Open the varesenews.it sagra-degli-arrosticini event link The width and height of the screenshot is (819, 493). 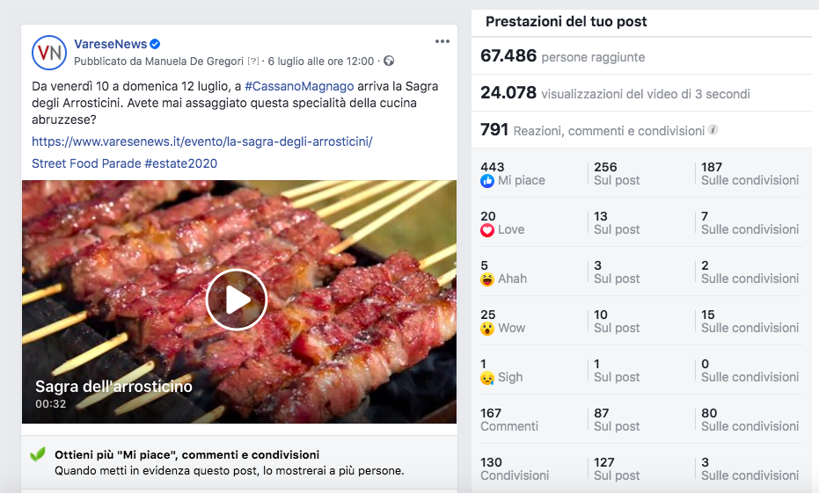[x=202, y=141]
